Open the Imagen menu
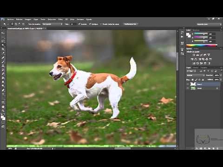Image resolution: width=223 pixels, height=167 pixels. click(28, 19)
